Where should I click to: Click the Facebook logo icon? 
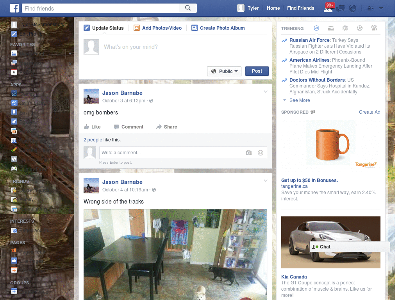(x=14, y=8)
